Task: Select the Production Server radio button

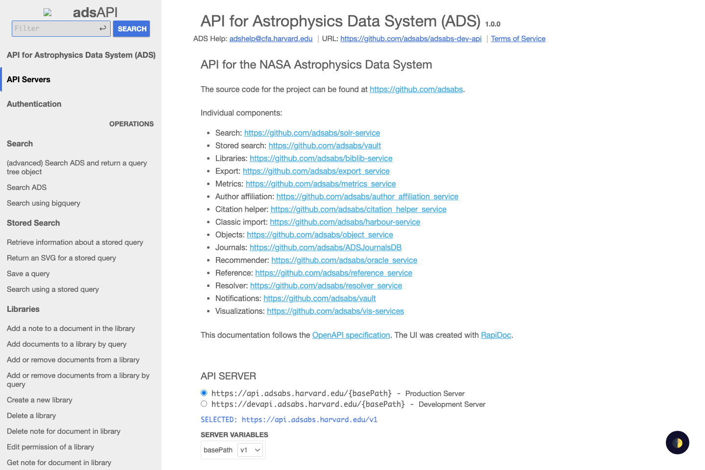Action: 204,393
